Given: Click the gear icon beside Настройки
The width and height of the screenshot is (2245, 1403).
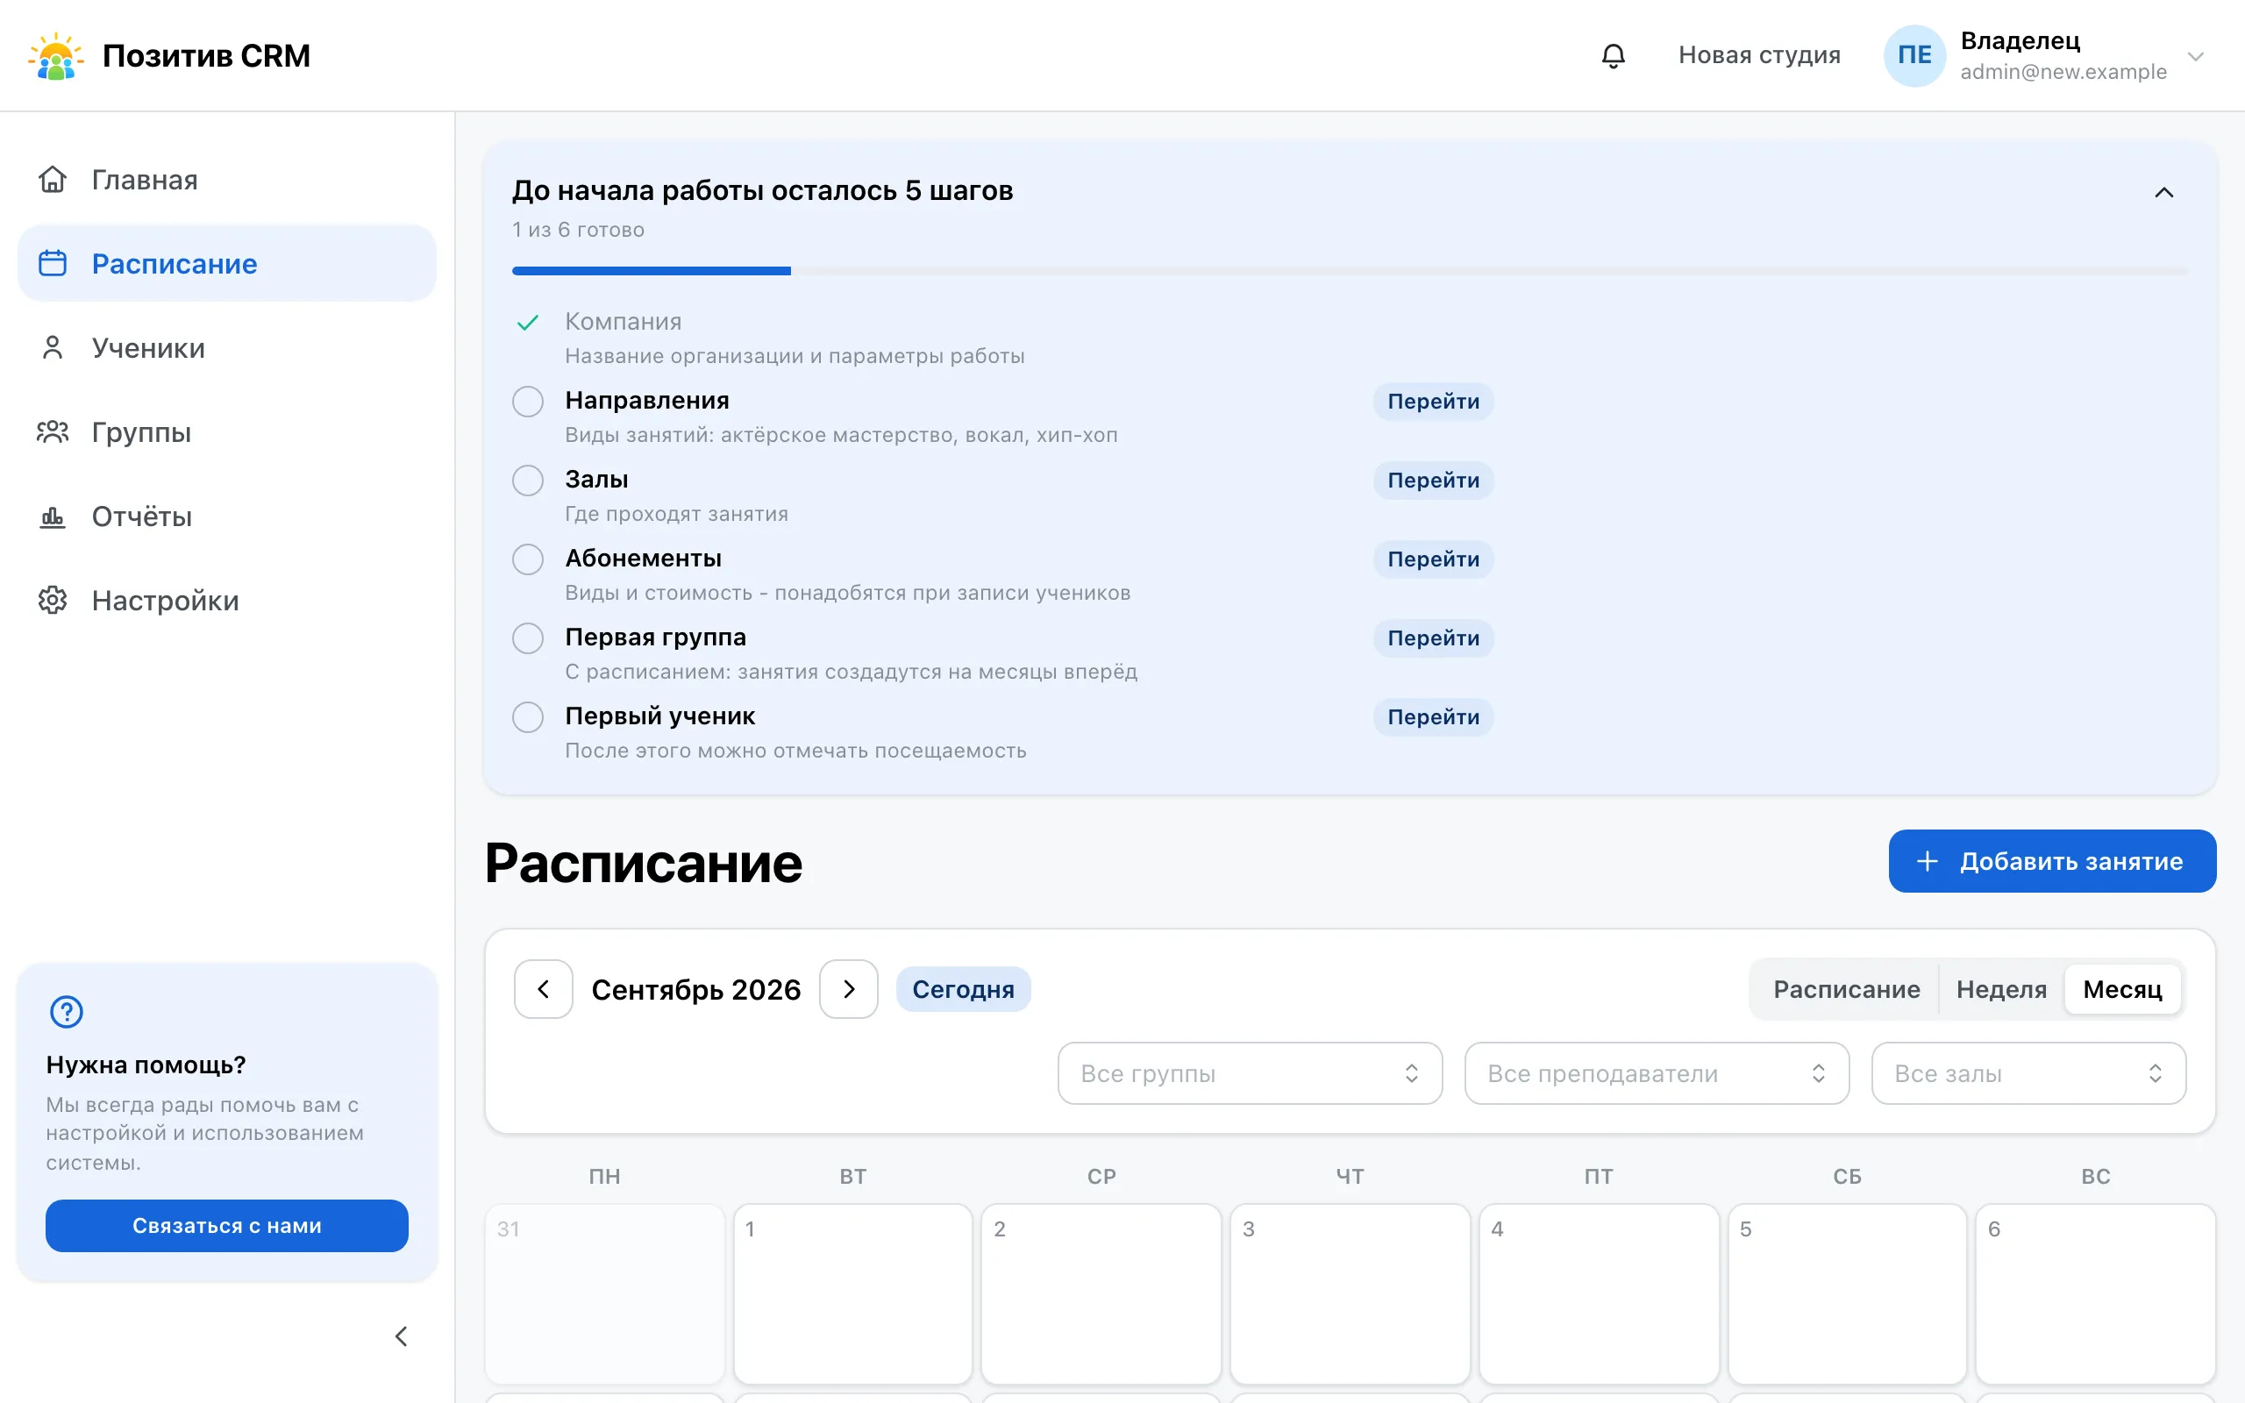Looking at the screenshot, I should (x=53, y=601).
